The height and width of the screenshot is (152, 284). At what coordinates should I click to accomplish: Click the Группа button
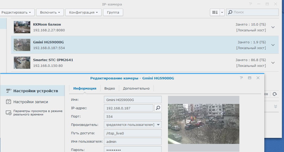113,13
